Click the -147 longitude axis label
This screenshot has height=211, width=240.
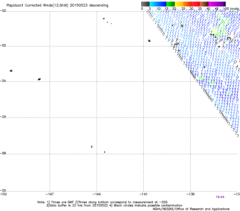50,194
